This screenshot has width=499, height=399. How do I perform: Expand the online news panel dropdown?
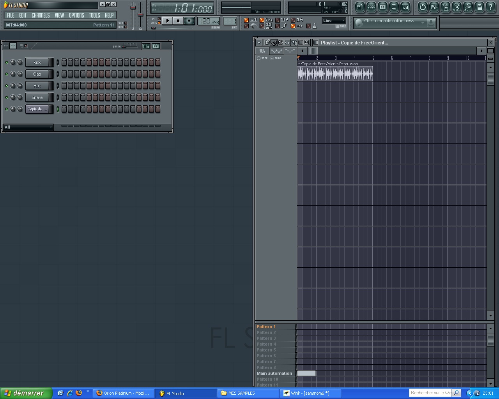click(x=423, y=23)
